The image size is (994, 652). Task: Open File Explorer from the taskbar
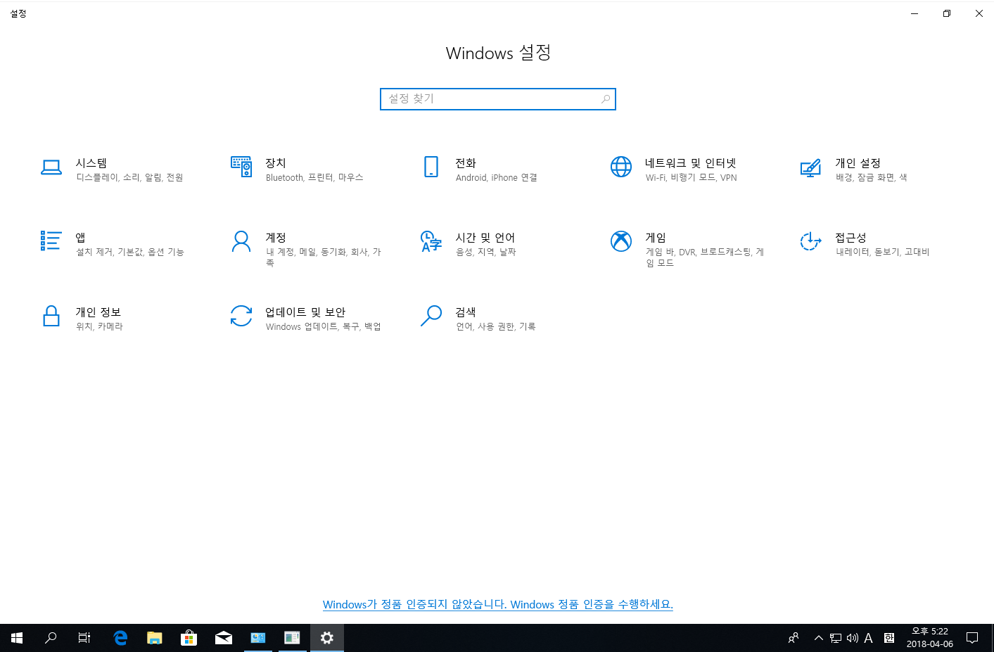[x=155, y=638]
